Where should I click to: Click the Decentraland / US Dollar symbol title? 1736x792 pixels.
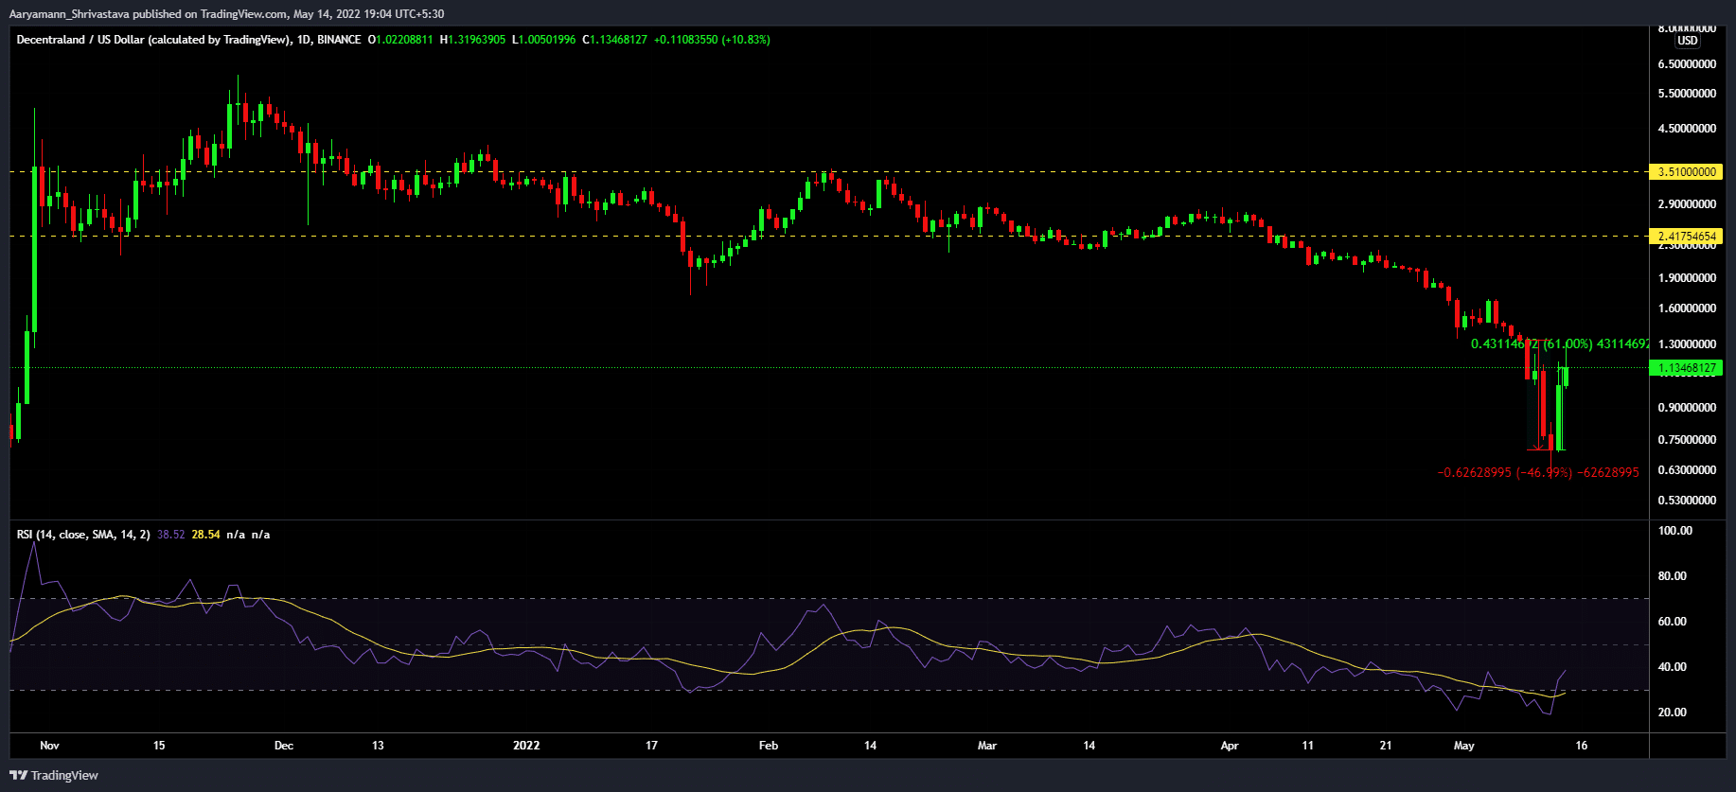[152, 40]
